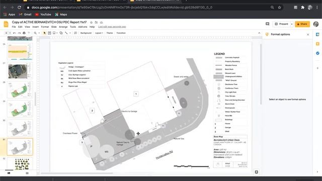Switch to grid view

click(27, 173)
